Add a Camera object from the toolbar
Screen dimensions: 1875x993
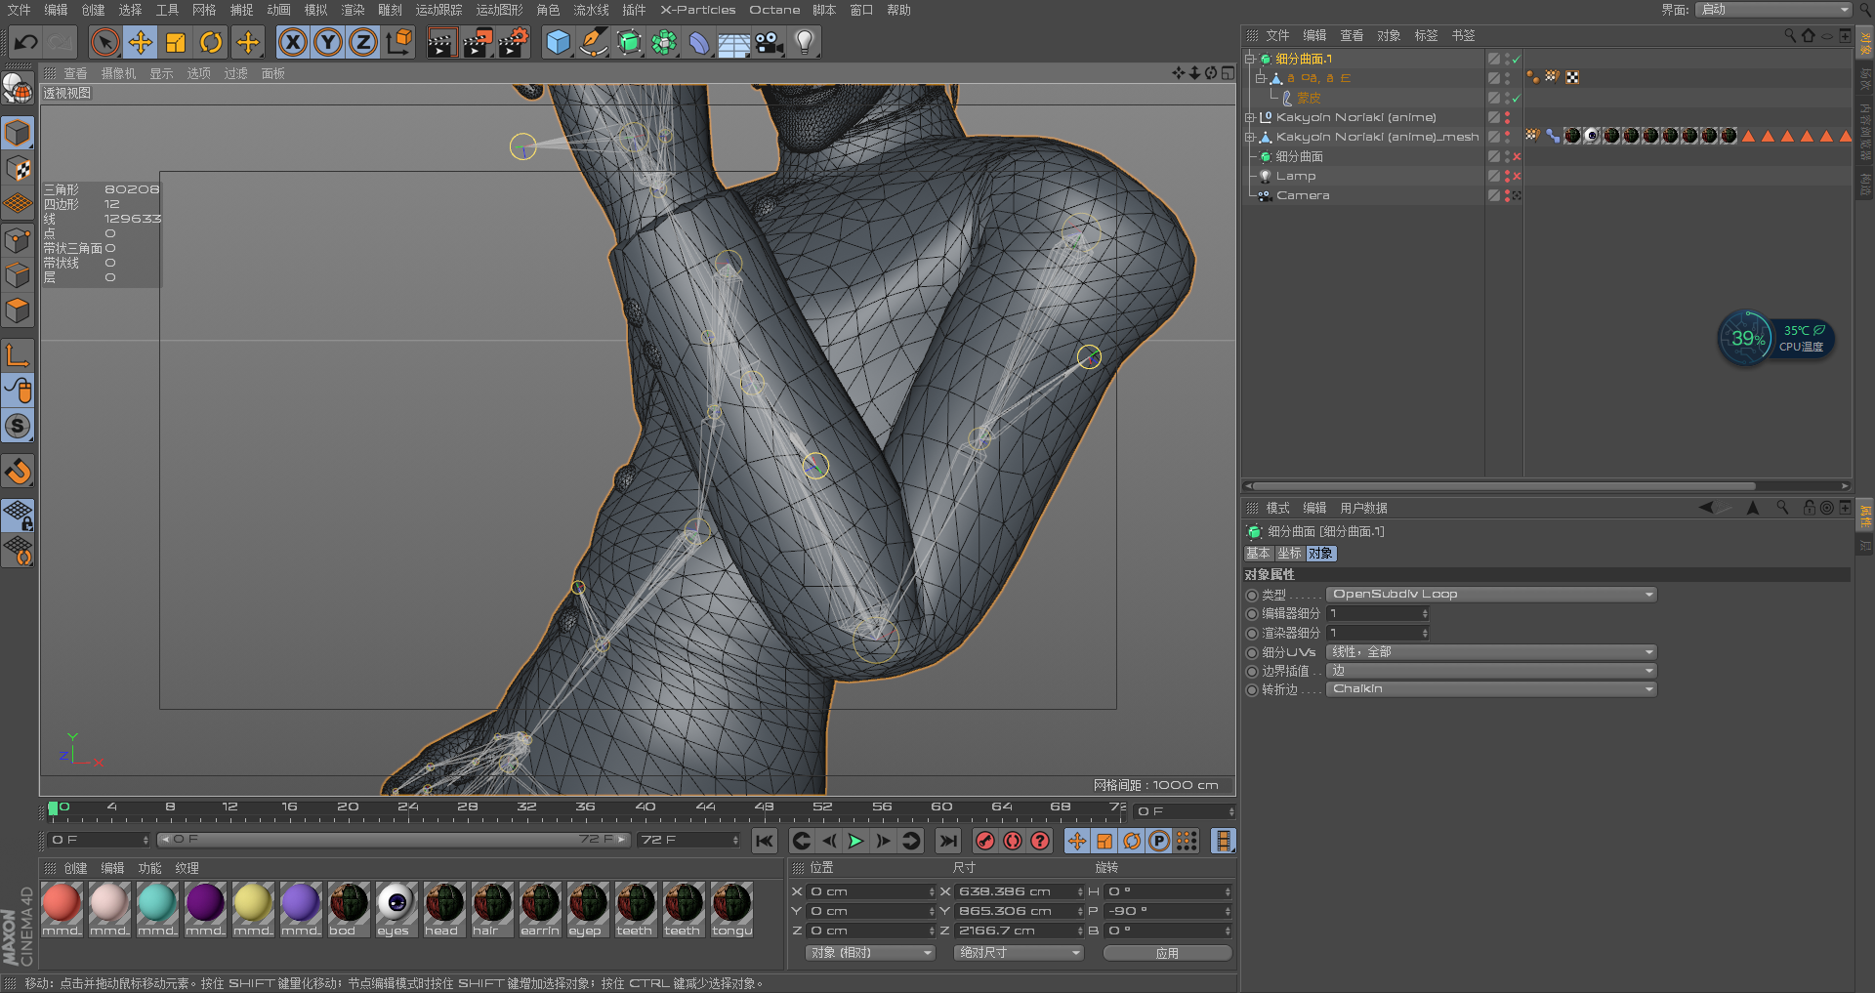tap(770, 42)
